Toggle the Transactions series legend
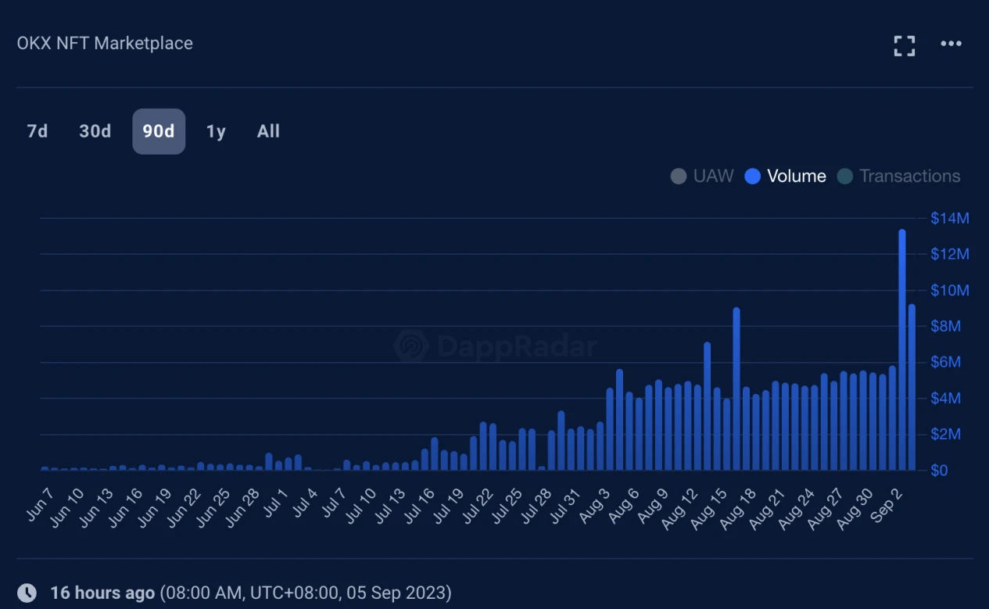Image resolution: width=989 pixels, height=609 pixels. (x=899, y=177)
